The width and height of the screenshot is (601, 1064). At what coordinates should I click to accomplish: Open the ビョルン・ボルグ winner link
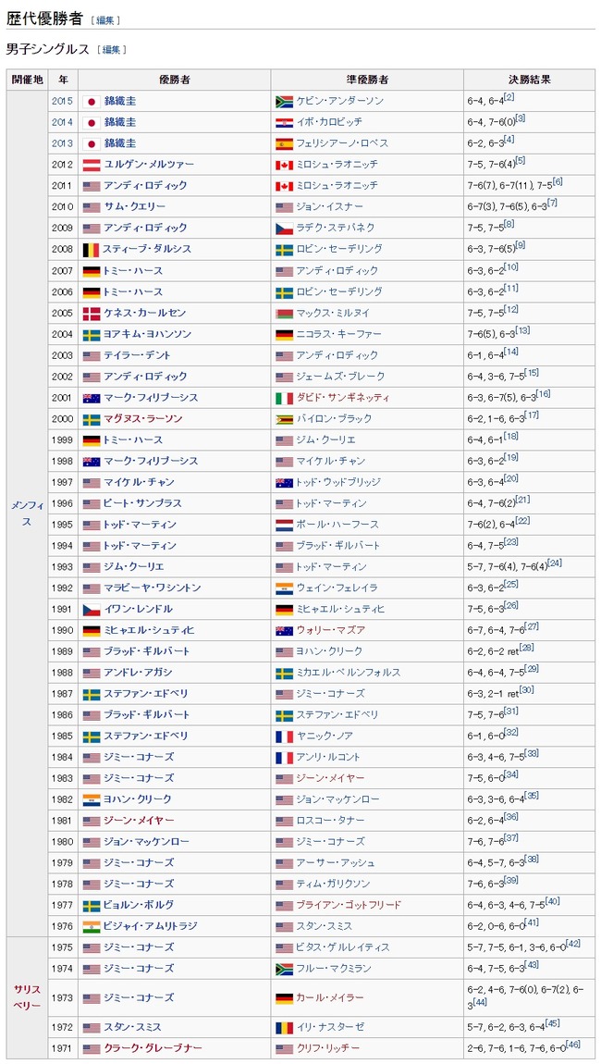point(139,905)
